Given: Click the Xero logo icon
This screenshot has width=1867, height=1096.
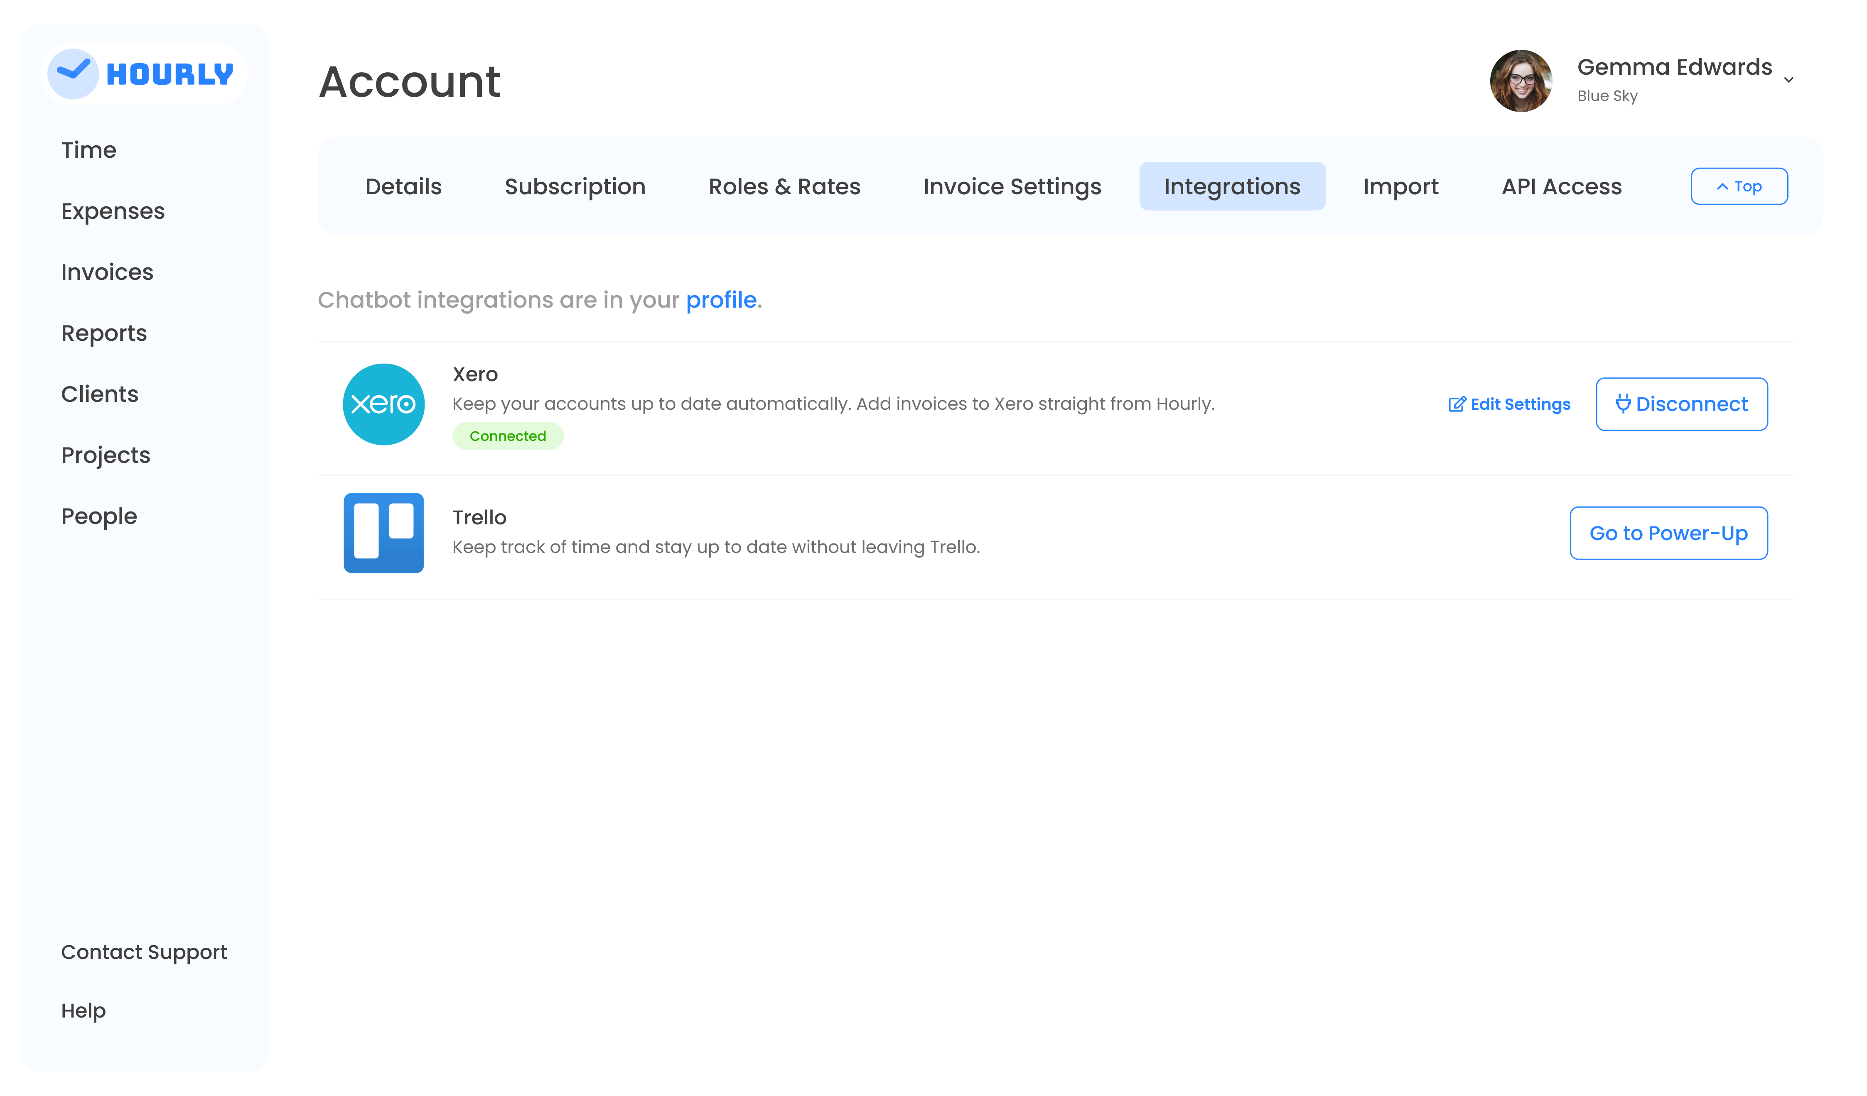Looking at the screenshot, I should coord(383,404).
